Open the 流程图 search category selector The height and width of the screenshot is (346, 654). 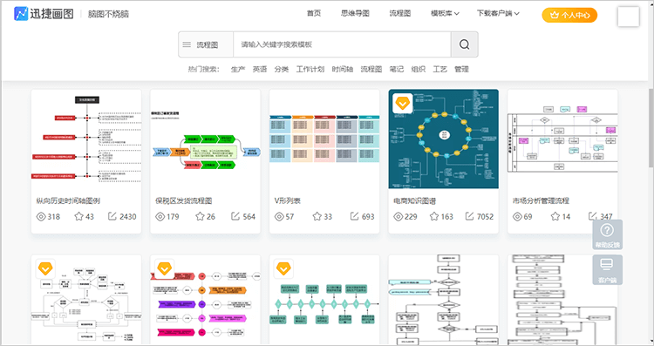coord(206,44)
